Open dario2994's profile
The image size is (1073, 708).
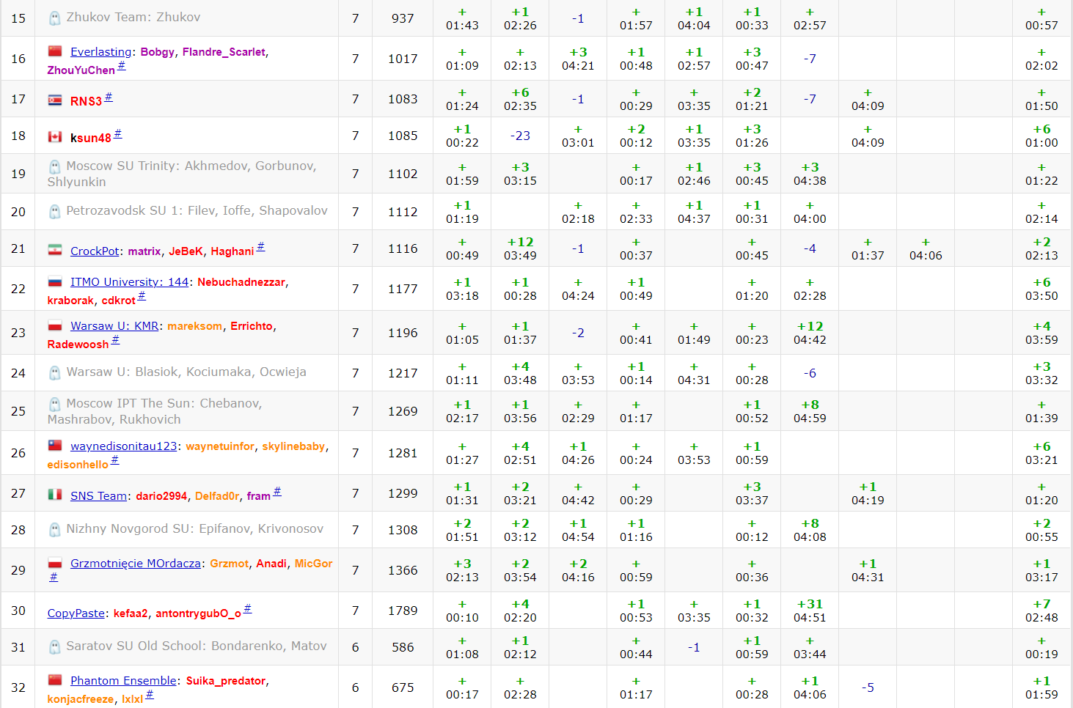coord(161,496)
